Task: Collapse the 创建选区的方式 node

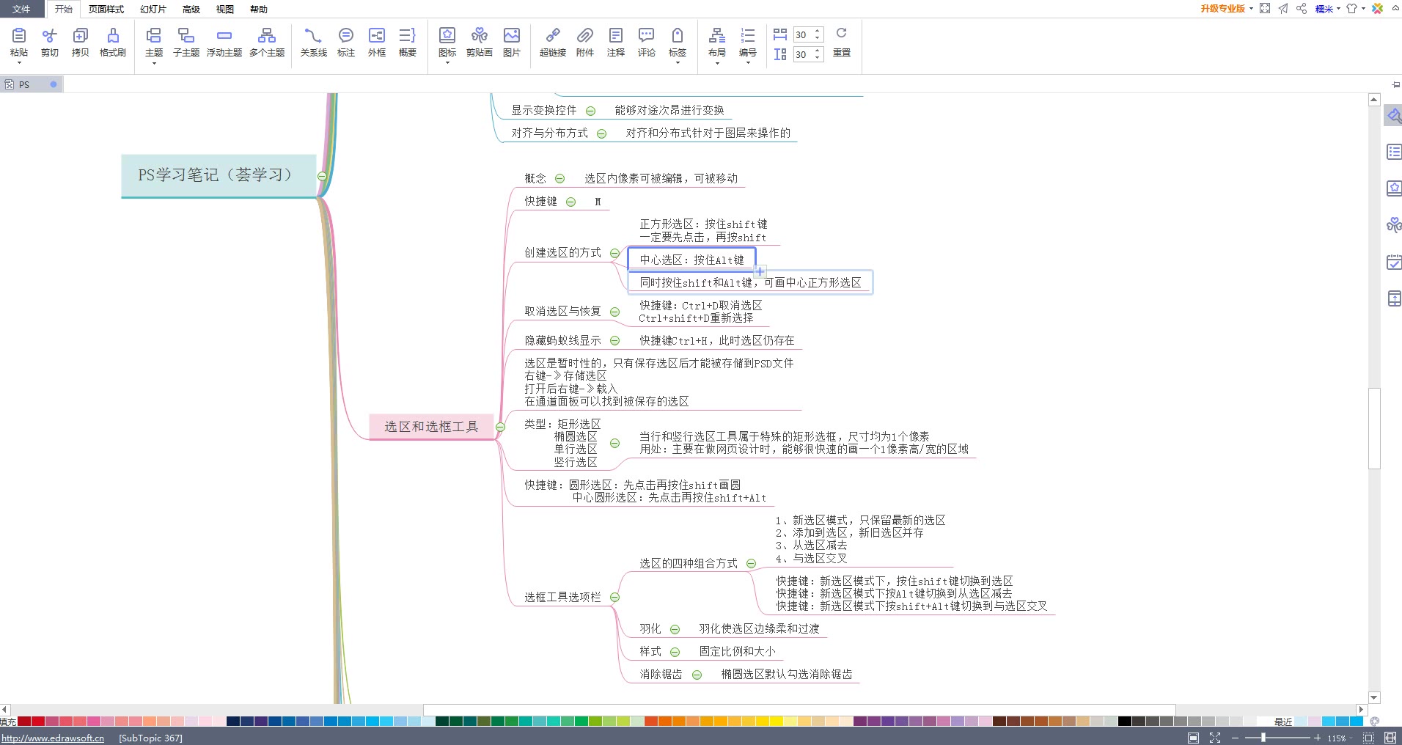Action: 615,253
